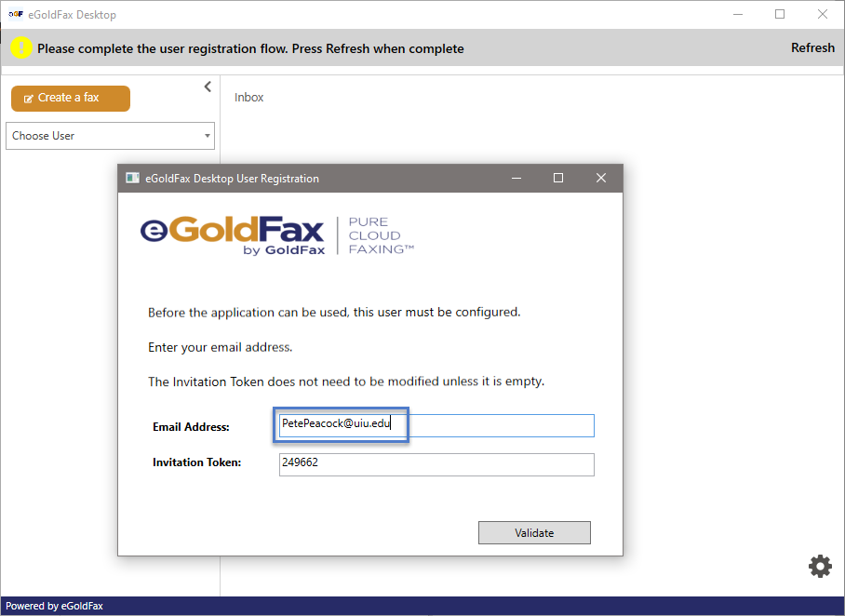The image size is (845, 616).
Task: Open the Choose User dropdown
Action: coord(110,136)
